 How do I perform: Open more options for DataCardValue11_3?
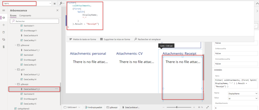coord(56,89)
